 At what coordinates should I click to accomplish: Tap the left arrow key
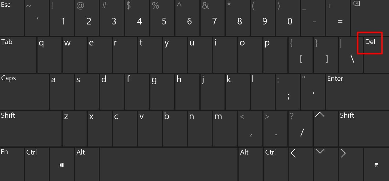[300, 165]
